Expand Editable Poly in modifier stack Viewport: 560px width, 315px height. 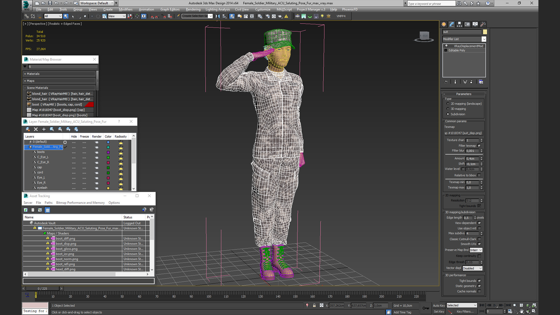[446, 50]
